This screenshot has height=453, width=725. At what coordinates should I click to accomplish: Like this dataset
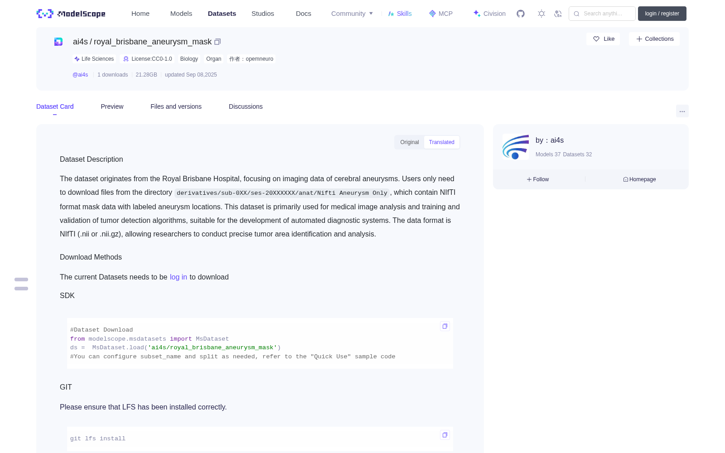(603, 39)
